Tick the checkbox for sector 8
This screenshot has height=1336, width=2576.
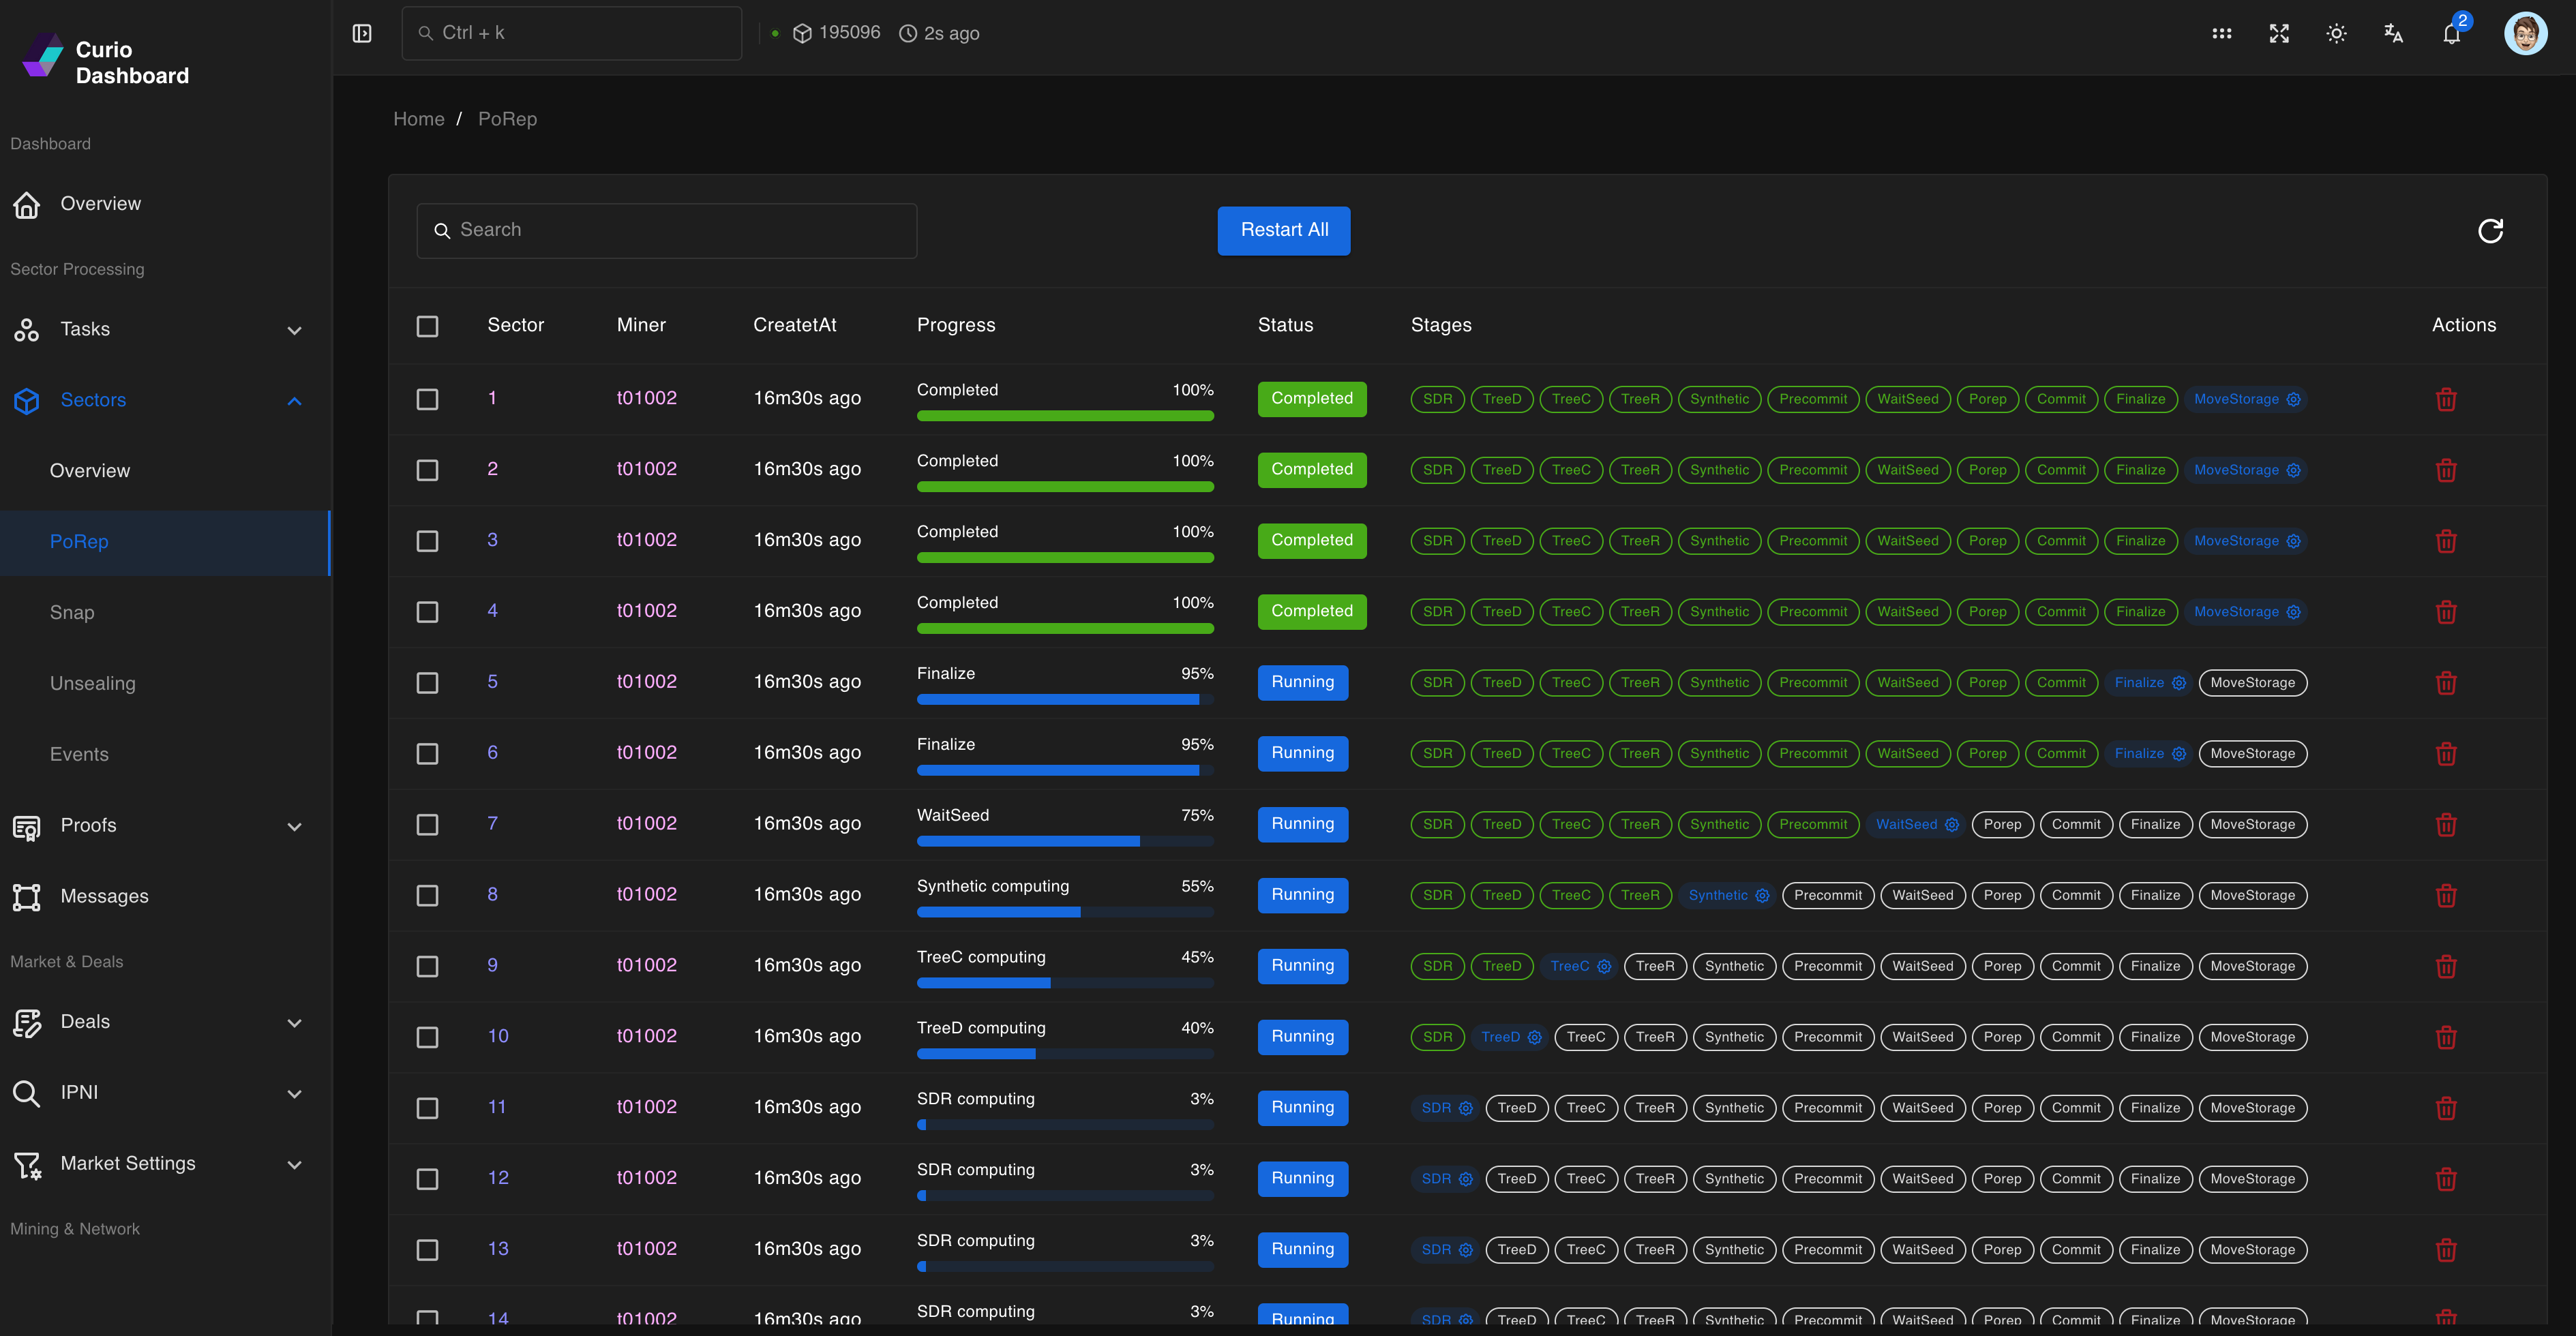point(427,895)
